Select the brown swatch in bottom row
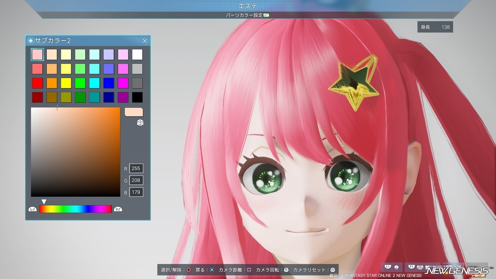Screen dimensions: 496x279 coord(52,97)
